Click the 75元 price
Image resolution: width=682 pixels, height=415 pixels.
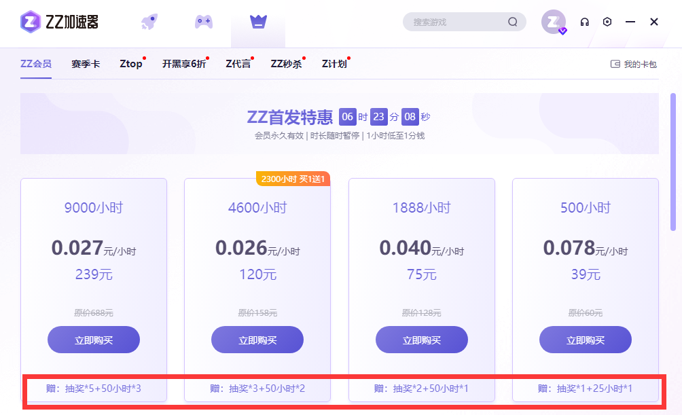click(421, 274)
